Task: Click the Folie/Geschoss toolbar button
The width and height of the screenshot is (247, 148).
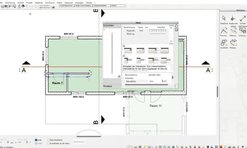Action: click(66, 6)
